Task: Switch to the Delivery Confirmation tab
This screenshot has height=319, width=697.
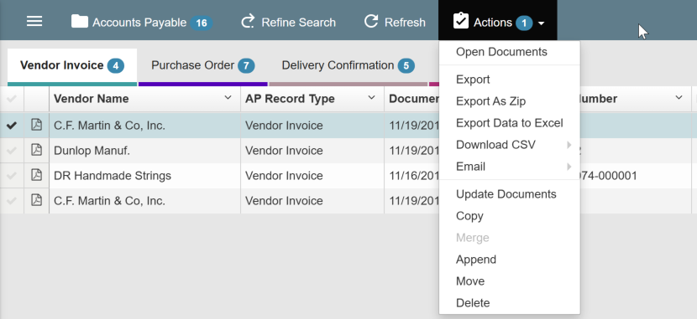Action: coord(348,65)
